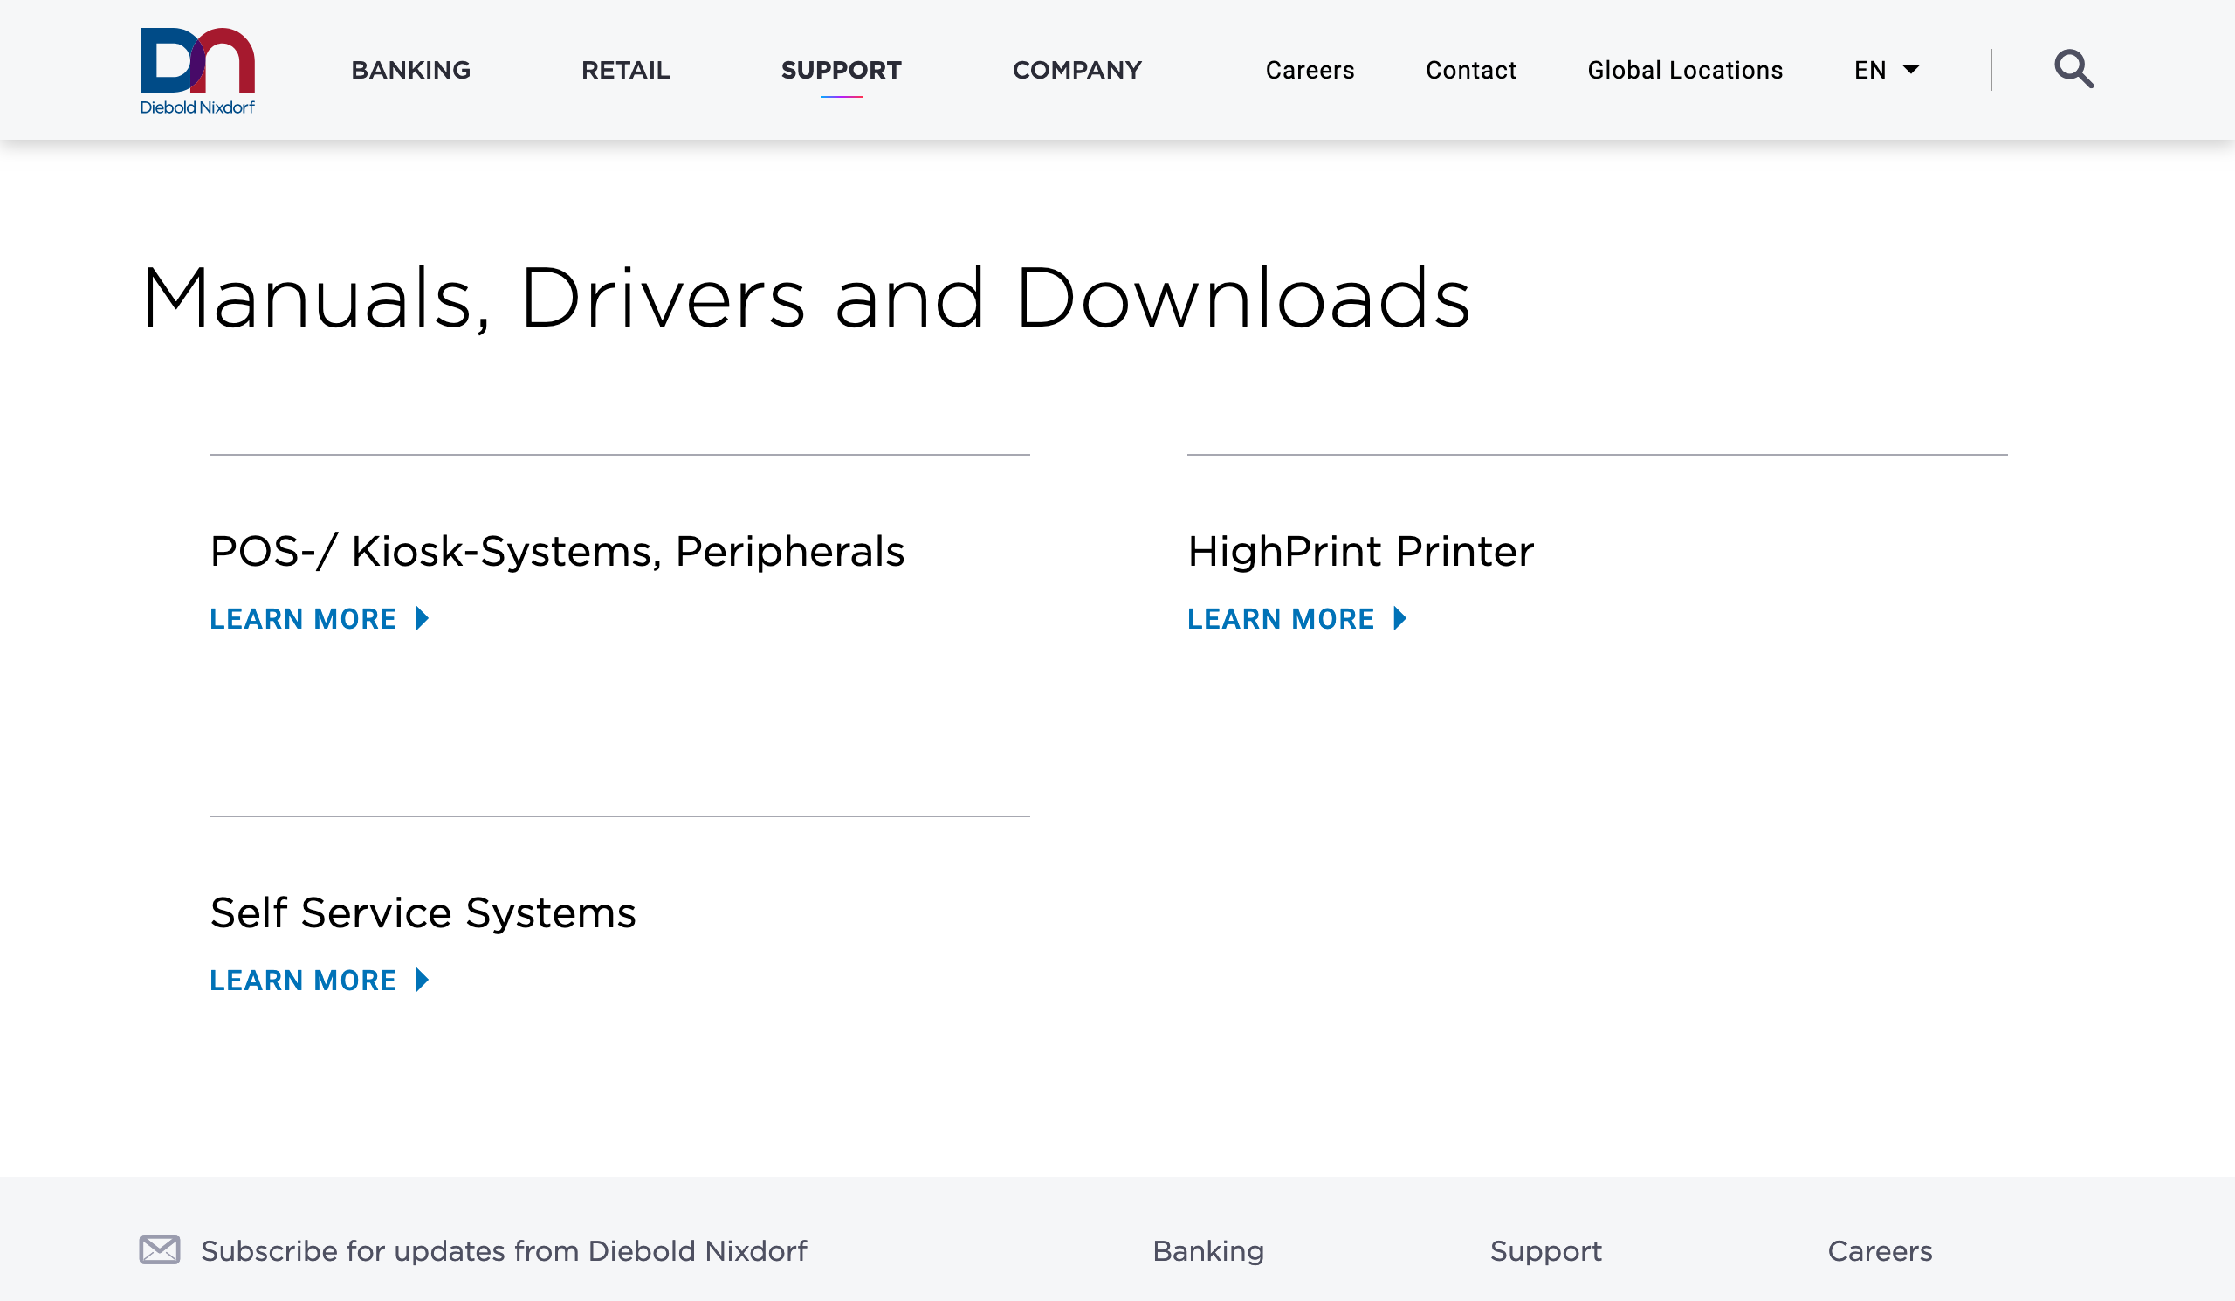Click arrow beside POS-/Kiosk-Systems Learn More
The image size is (2235, 1301).
(x=423, y=618)
